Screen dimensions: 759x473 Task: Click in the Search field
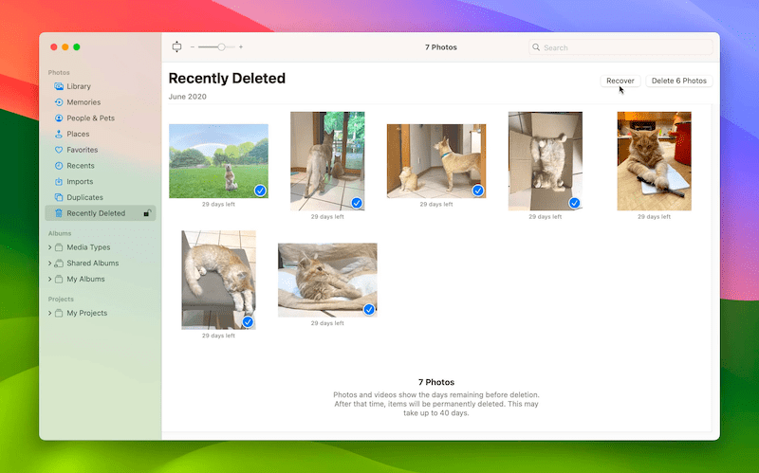[620, 47]
